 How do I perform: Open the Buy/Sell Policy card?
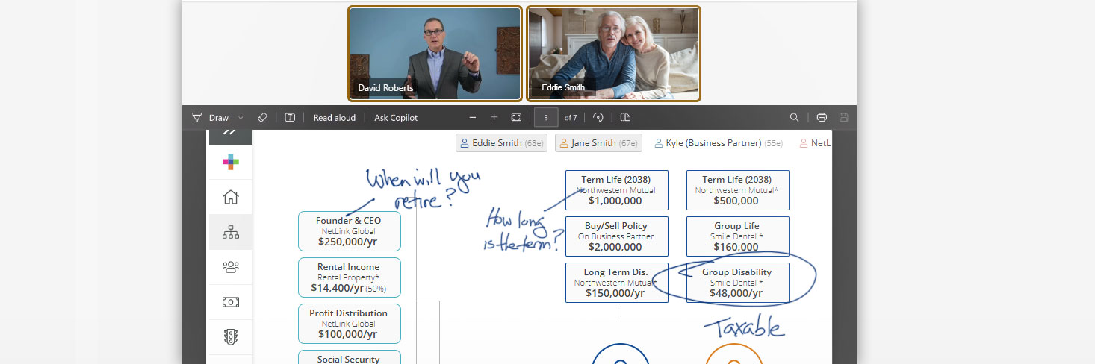coord(617,236)
